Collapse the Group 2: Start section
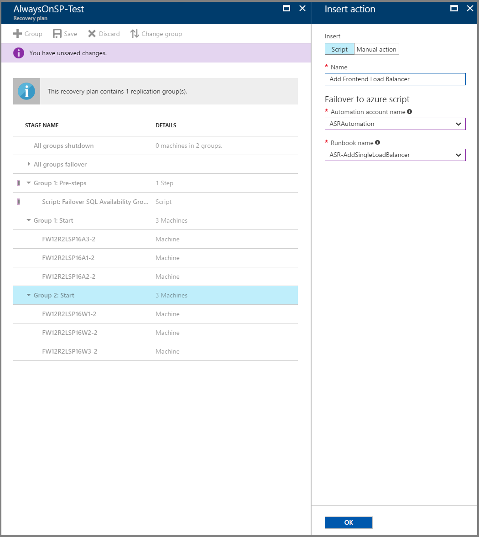 [x=28, y=295]
